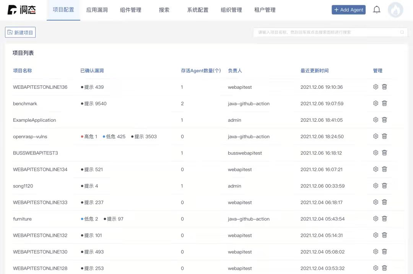Image resolution: width=413 pixels, height=274 pixels.
Task: Open settings for WEBAPITESTONLINE133 project
Action: [x=376, y=202]
